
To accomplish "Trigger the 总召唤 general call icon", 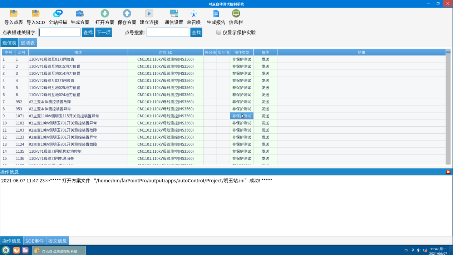I will pyautogui.click(x=193, y=14).
